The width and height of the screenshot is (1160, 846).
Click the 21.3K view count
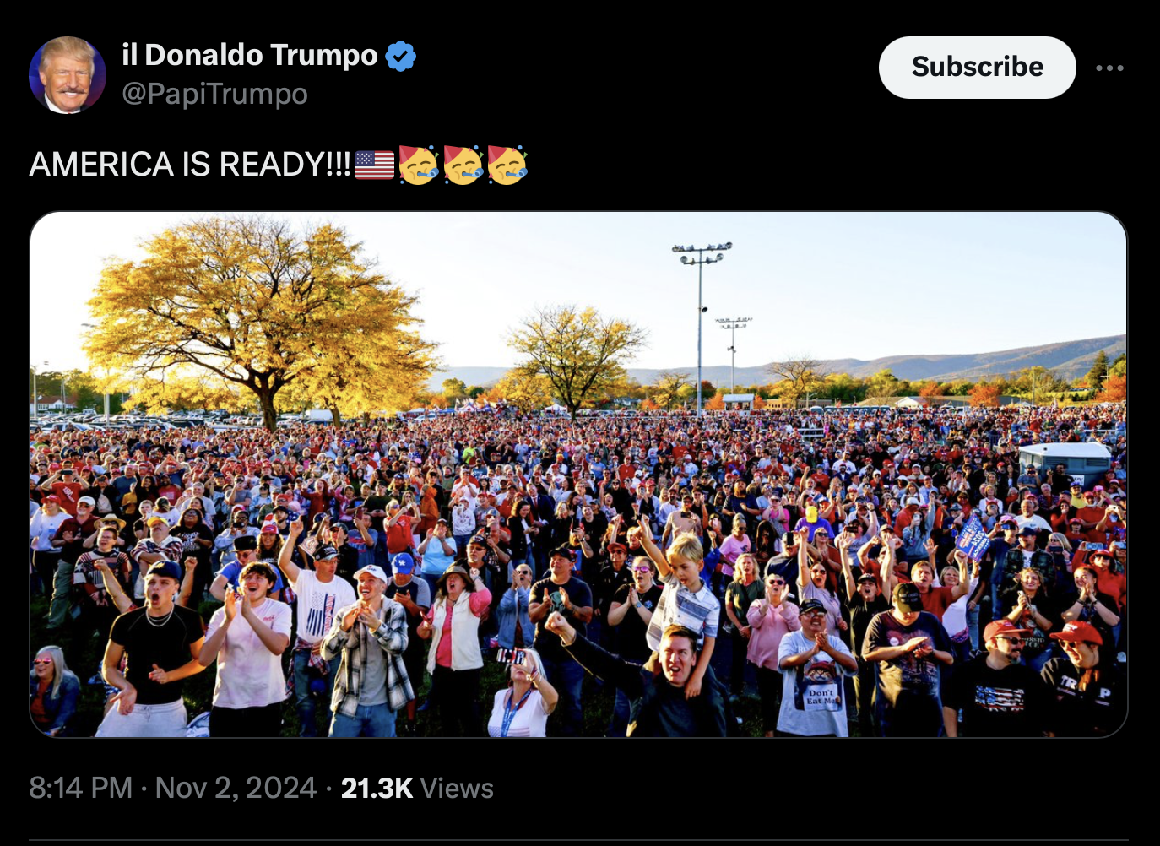377,788
